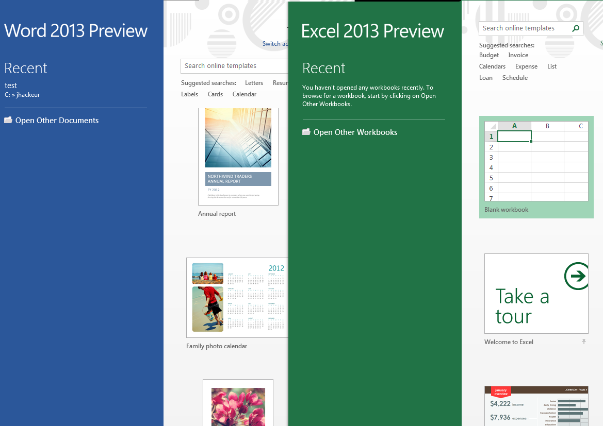Select the Budget suggested search
This screenshot has height=426, width=603.
489,55
